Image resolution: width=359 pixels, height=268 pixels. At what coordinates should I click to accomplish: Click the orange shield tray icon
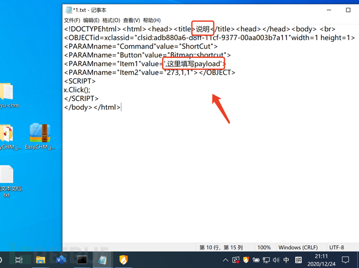246,260
